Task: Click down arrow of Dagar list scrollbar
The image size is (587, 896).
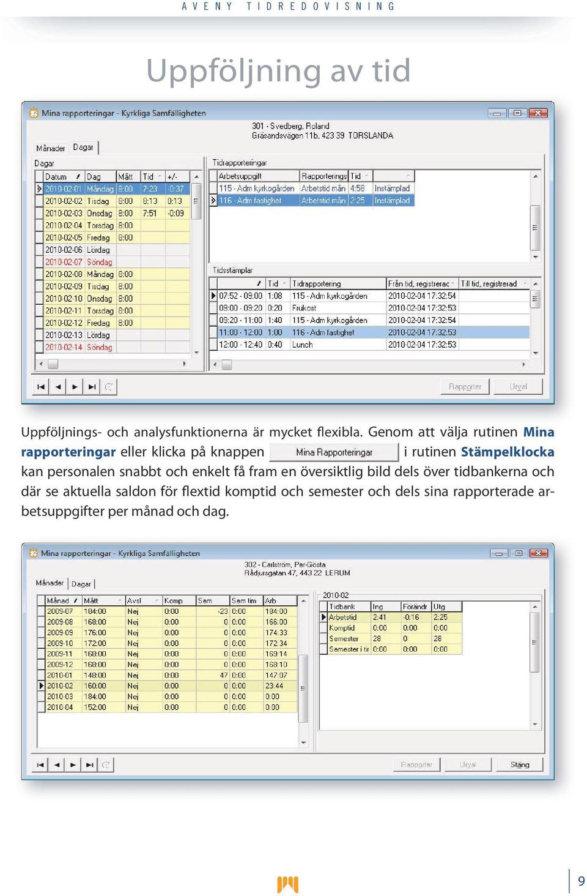Action: 196,353
